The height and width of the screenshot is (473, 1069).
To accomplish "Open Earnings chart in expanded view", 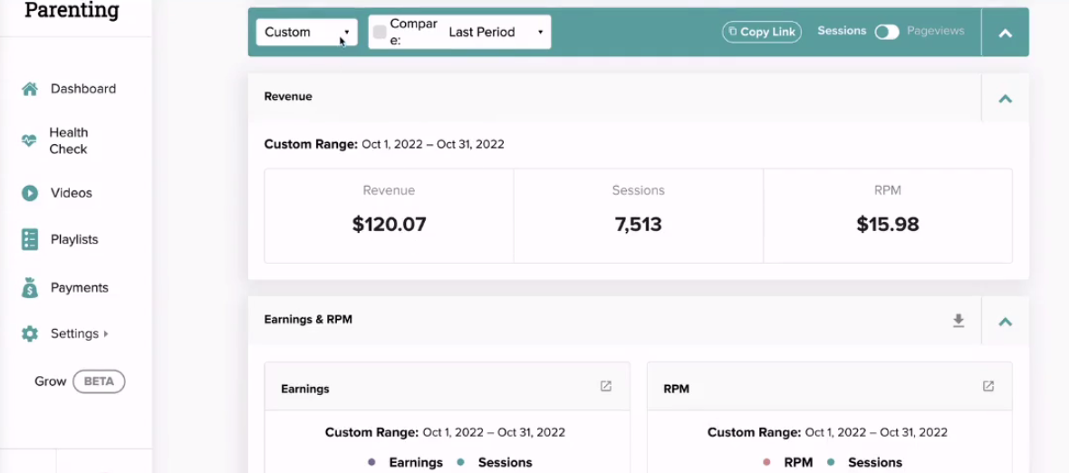I will [x=605, y=386].
